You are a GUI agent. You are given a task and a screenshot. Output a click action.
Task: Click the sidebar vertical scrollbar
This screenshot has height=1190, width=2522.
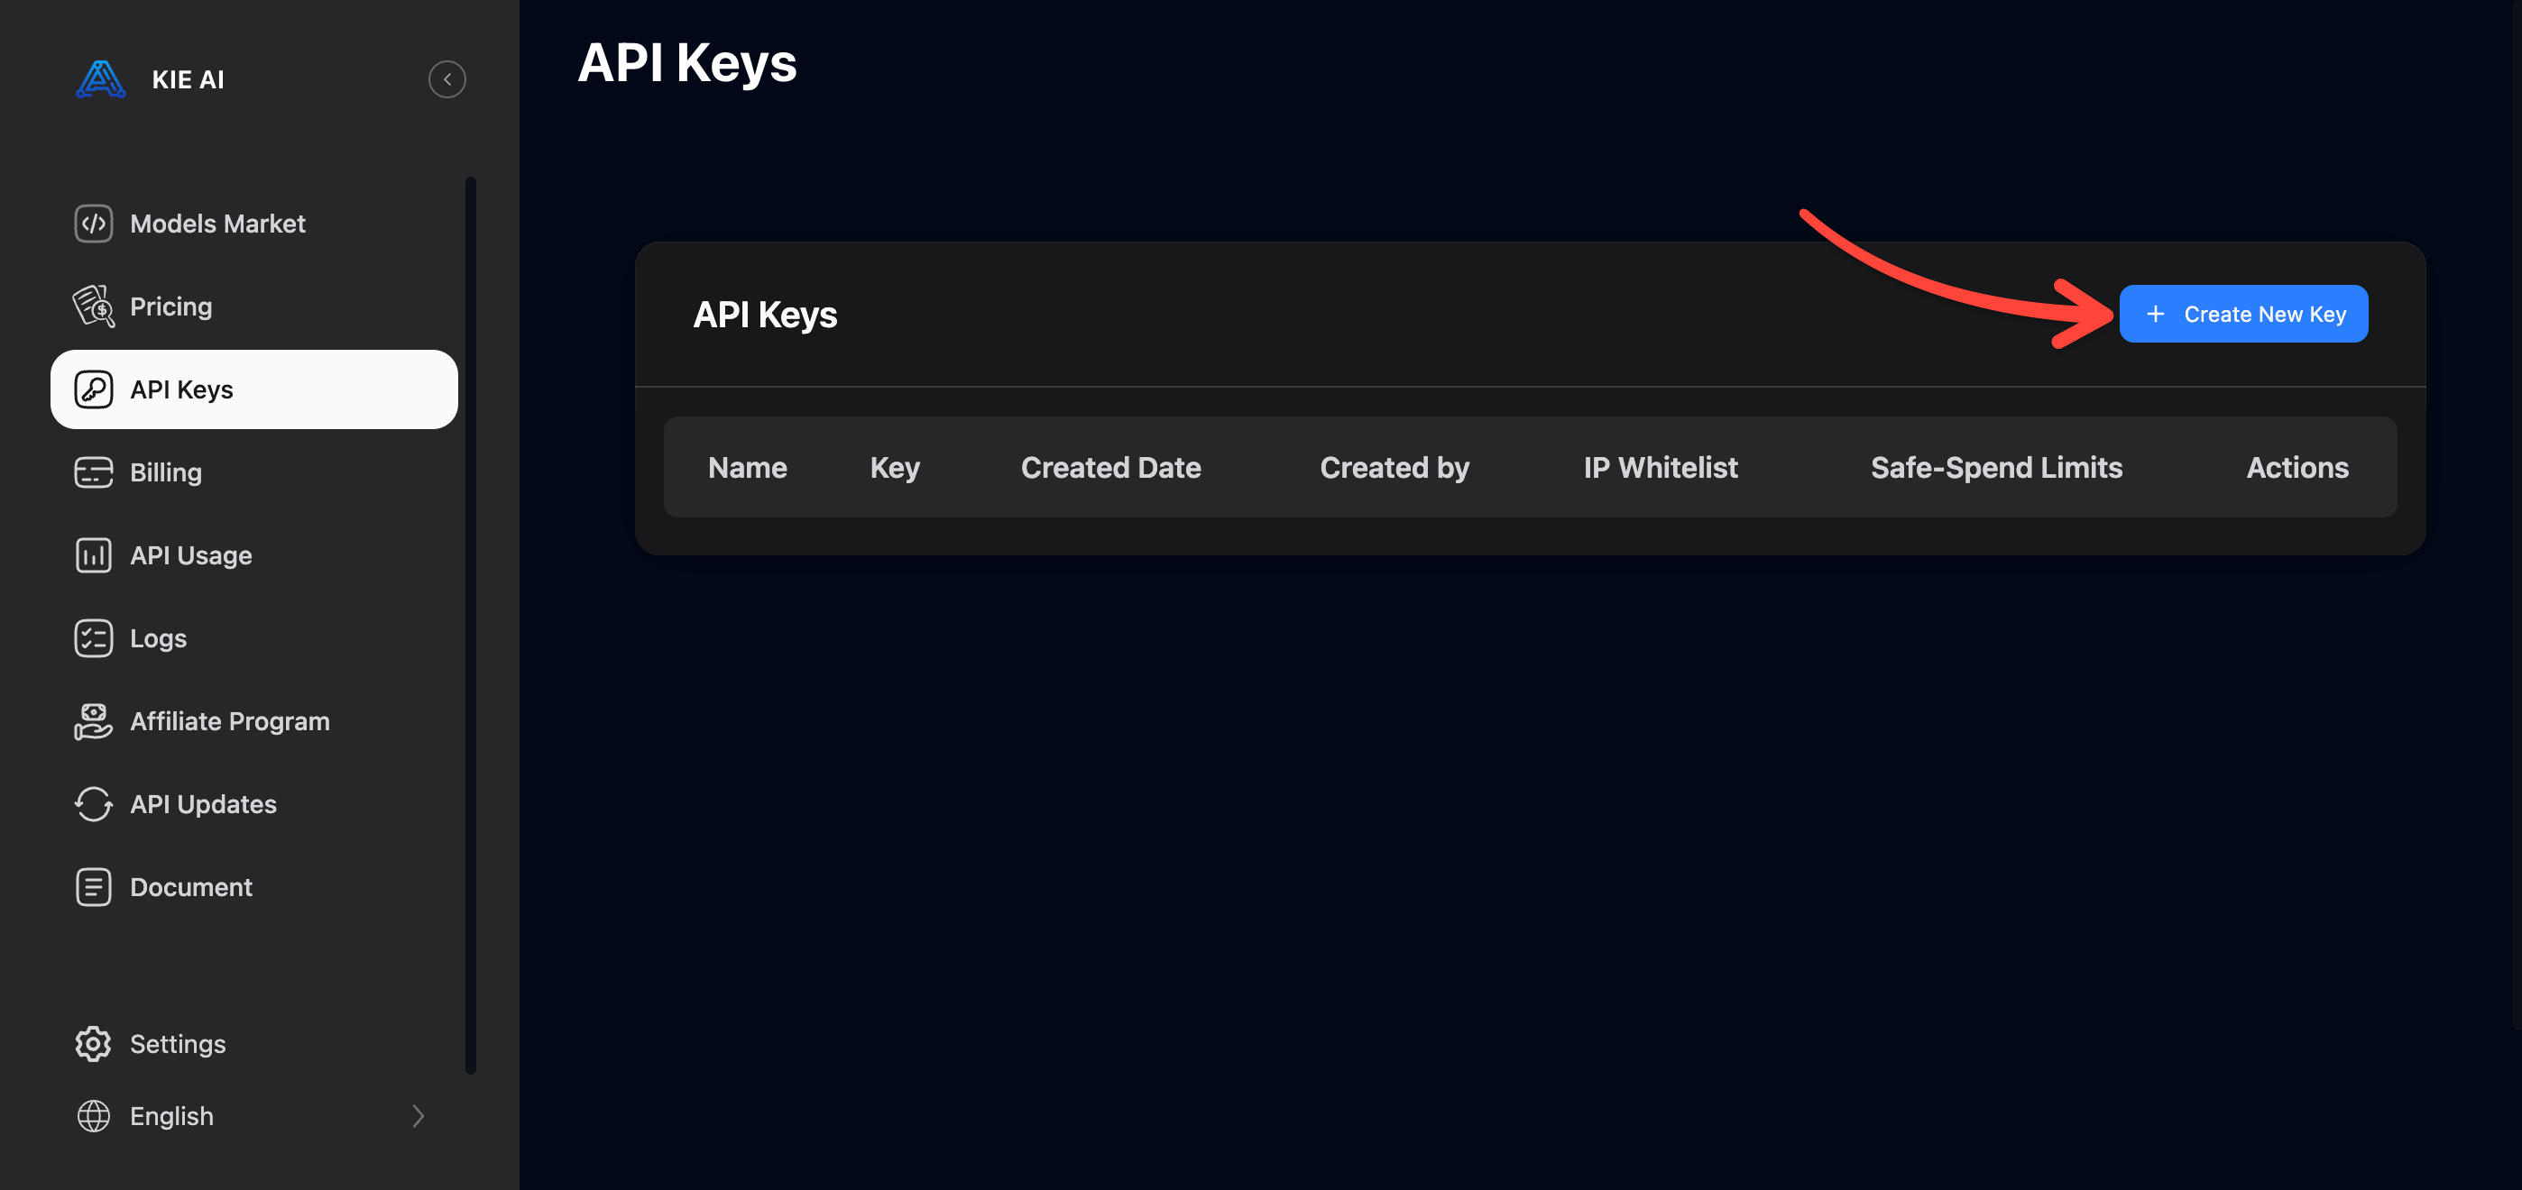tap(471, 627)
